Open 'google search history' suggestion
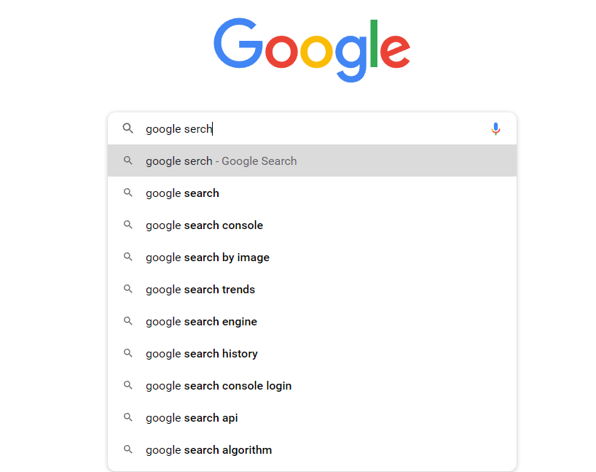596x472 pixels. coord(202,354)
